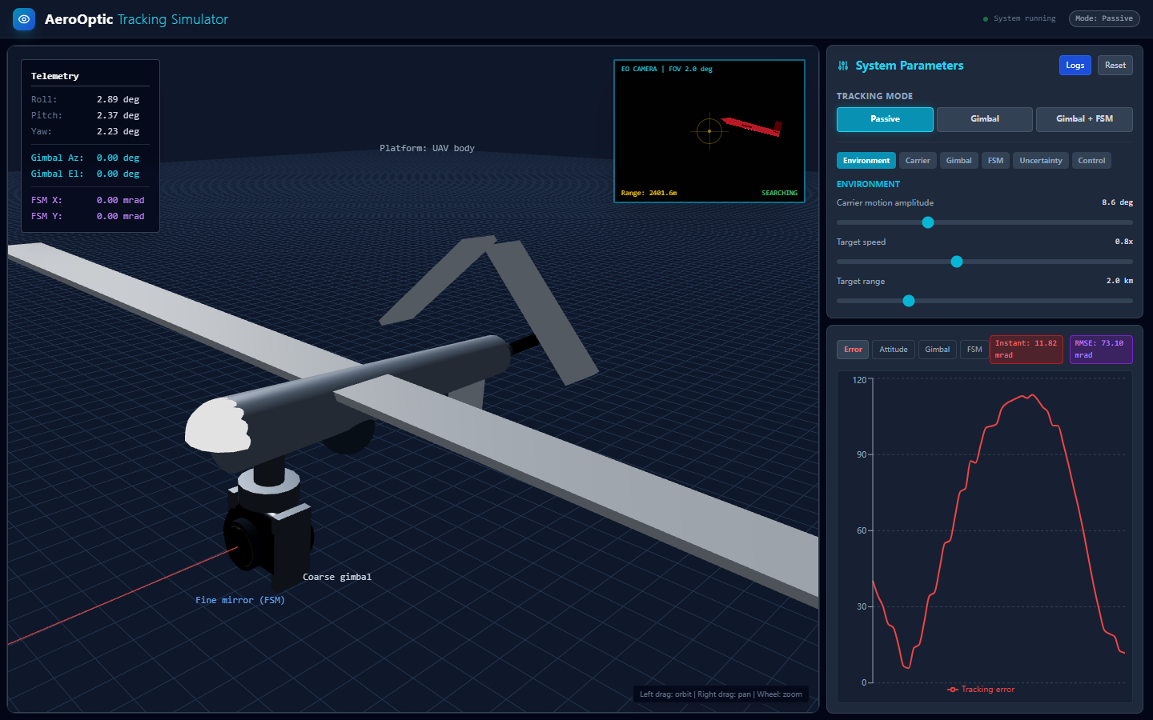Adjust the Target range slider
This screenshot has width=1153, height=720.
(985, 301)
